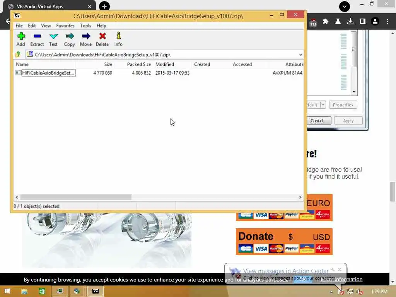Screen dimensions: 396x297
Task: Click the 4 770 080 size value
Action: pyautogui.click(x=103, y=73)
